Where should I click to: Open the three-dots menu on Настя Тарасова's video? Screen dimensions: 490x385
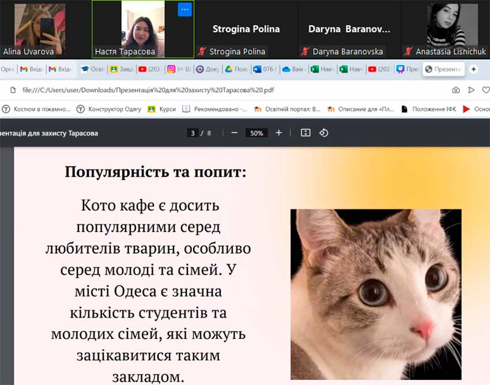click(x=184, y=10)
